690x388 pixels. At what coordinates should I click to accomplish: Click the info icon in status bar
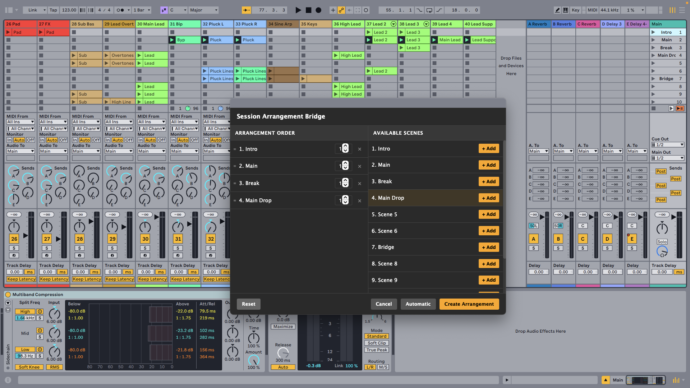8,380
